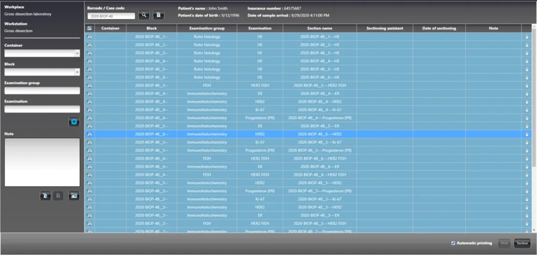Delete the 2020-BIOP-48_3---ER section

(x=527, y=216)
